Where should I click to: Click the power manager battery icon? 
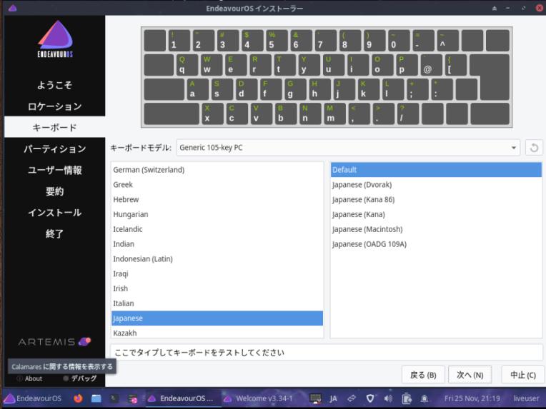tap(407, 398)
